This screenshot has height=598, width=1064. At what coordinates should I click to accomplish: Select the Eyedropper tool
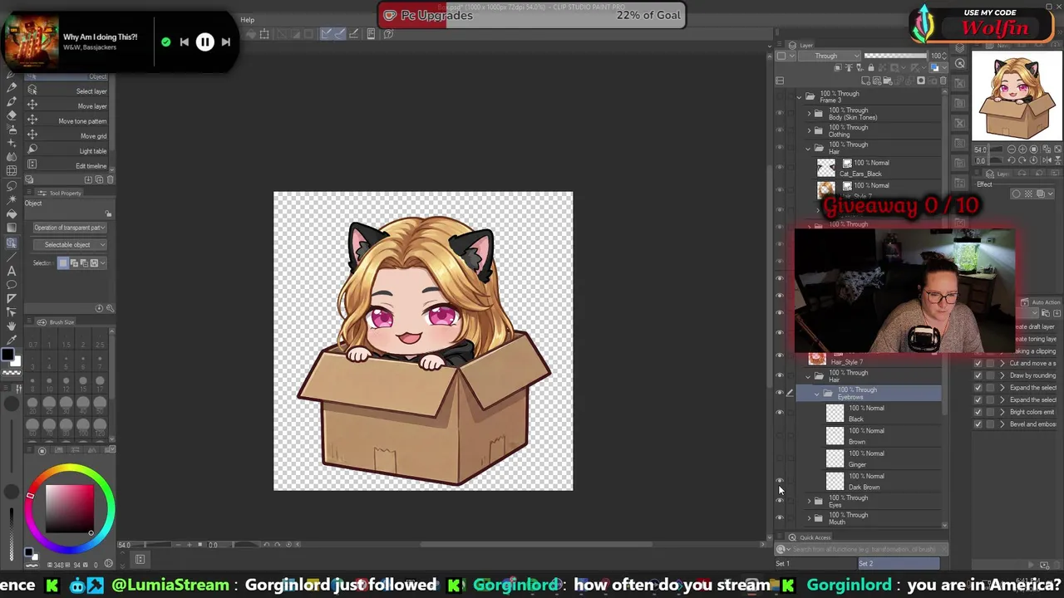tap(12, 341)
